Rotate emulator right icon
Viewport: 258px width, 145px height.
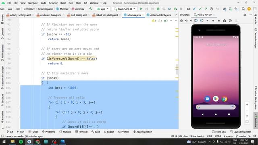tap(202, 21)
